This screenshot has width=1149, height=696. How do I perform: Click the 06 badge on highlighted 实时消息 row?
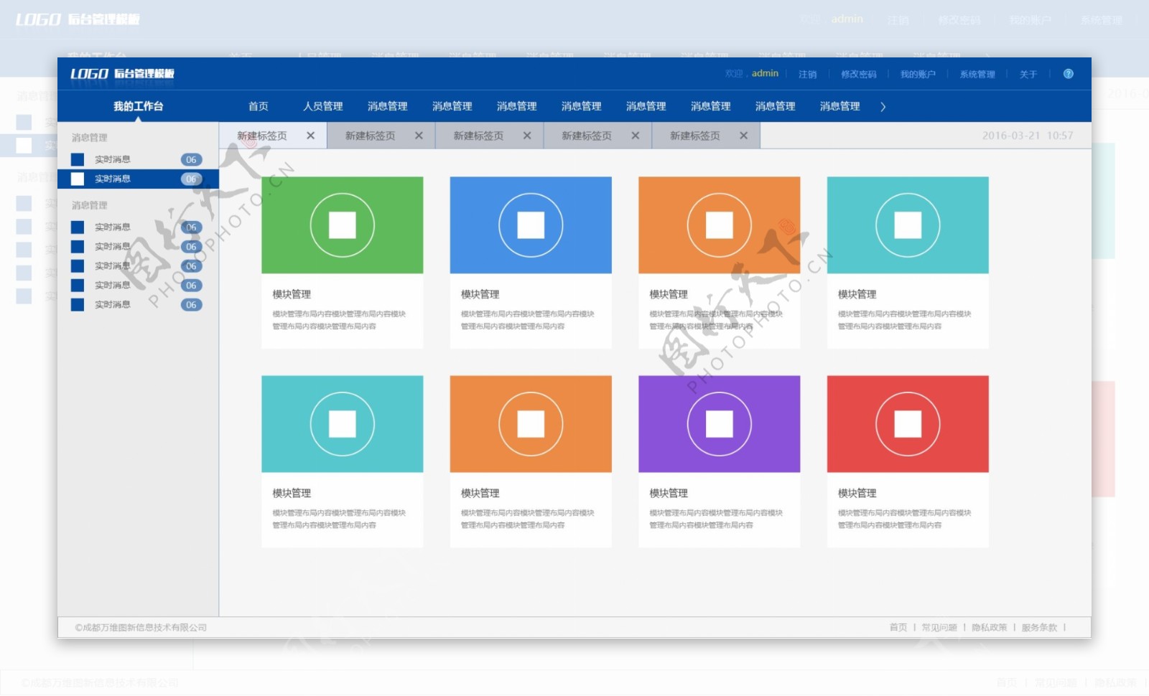pos(191,179)
